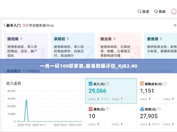
Task: Select the 销售成本(元) metric card
Action: (157, 91)
